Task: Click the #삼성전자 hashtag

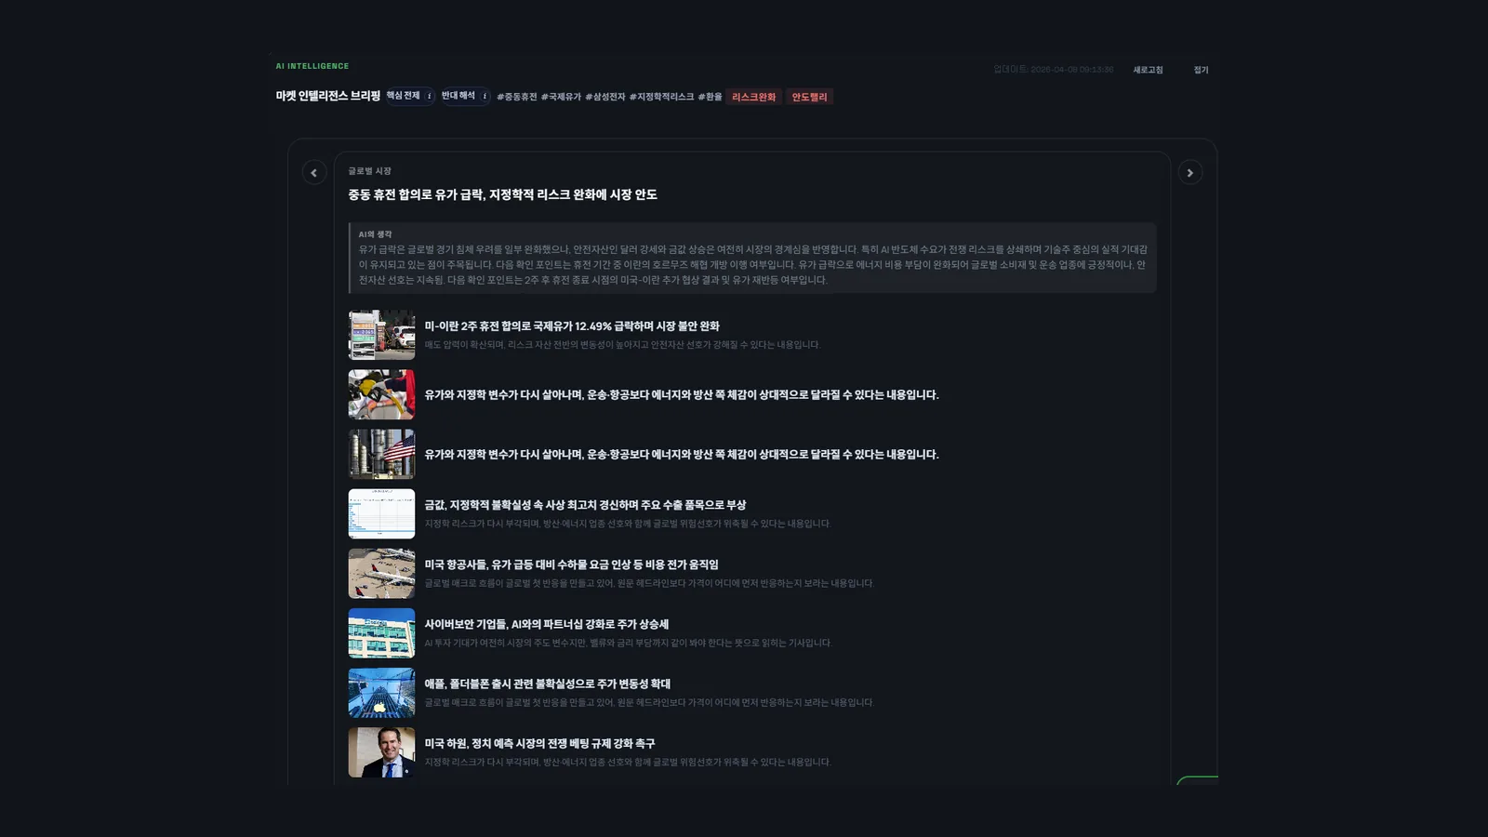Action: [x=604, y=97]
